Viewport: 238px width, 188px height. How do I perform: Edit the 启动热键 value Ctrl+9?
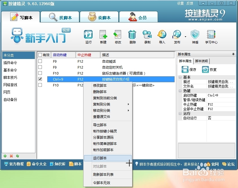[x=221, y=95]
